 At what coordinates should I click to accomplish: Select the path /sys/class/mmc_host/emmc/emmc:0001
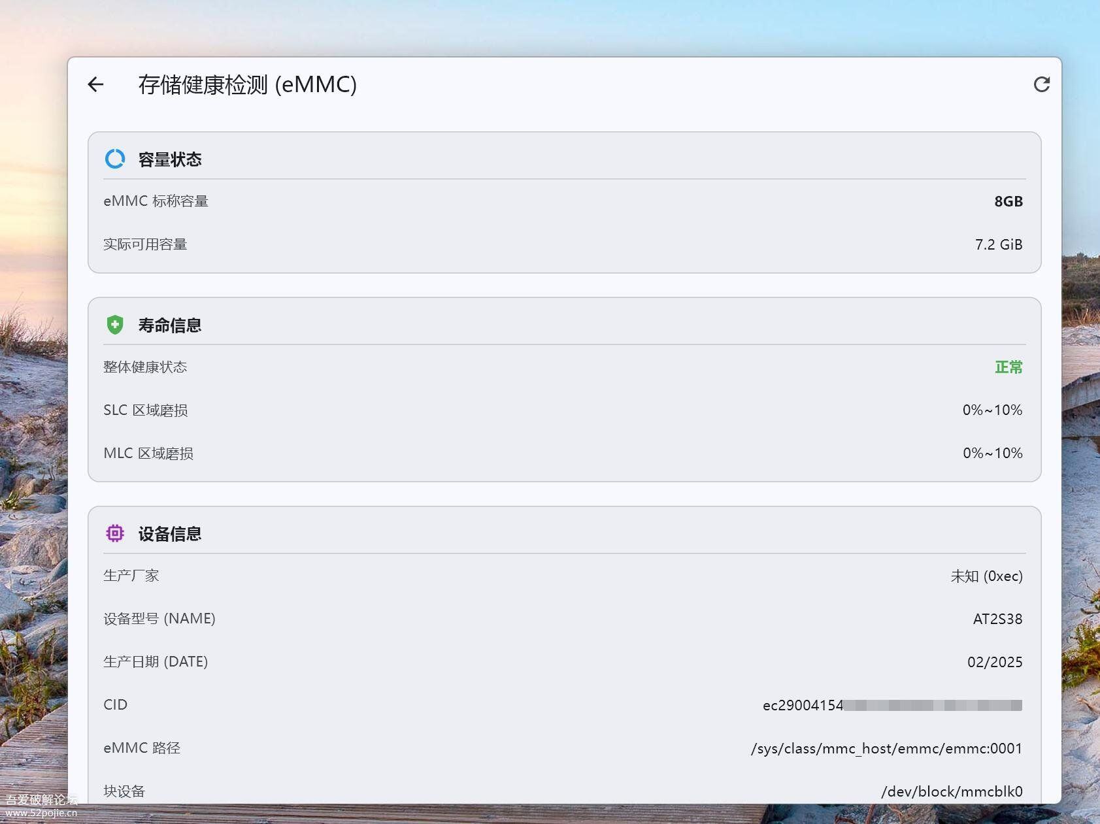point(887,748)
